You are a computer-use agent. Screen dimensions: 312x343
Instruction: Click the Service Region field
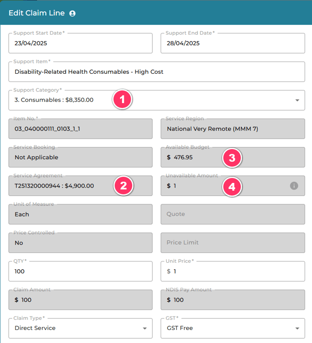[x=233, y=129]
